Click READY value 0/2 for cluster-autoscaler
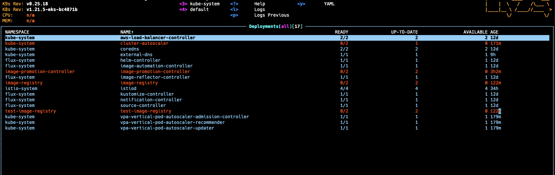The image size is (555, 175). click(x=344, y=43)
